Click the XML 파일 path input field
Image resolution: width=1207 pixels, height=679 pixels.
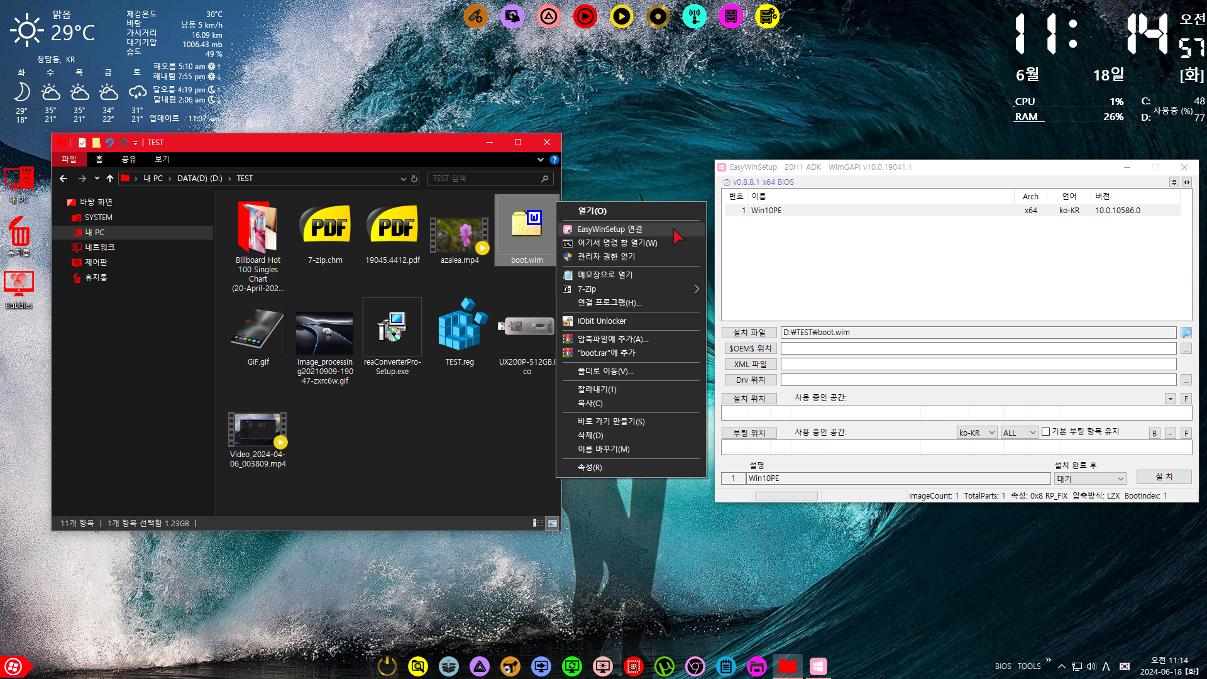978,364
